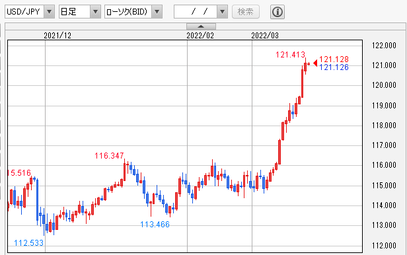Click the 117.000 price axis label
The image size is (407, 255).
(384, 145)
